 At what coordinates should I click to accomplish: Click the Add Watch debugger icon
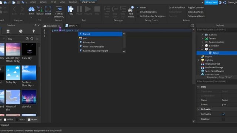[131, 9]
